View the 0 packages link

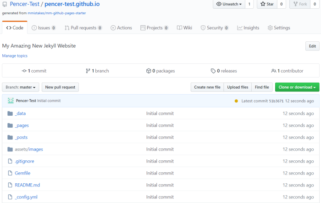tap(160, 71)
